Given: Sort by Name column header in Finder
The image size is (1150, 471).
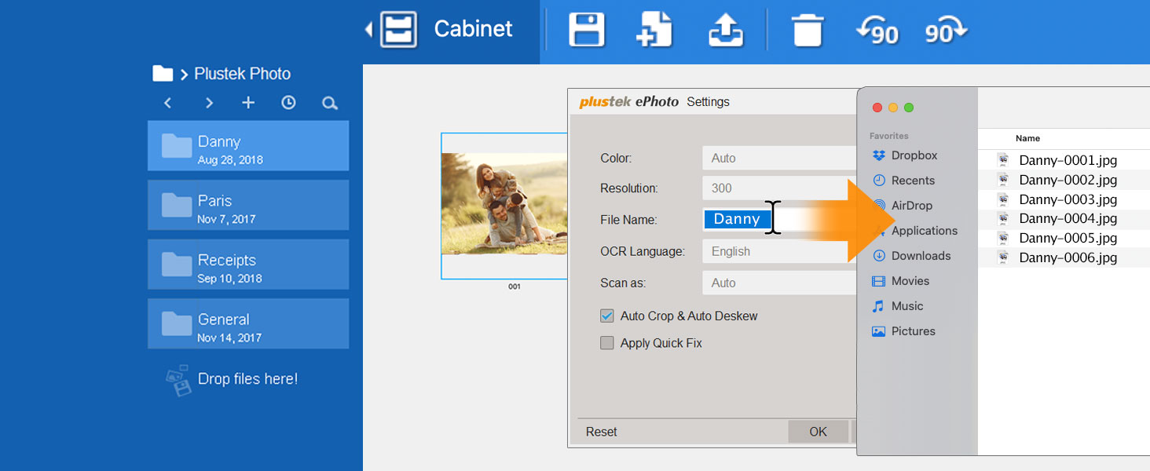Looking at the screenshot, I should [x=1027, y=138].
